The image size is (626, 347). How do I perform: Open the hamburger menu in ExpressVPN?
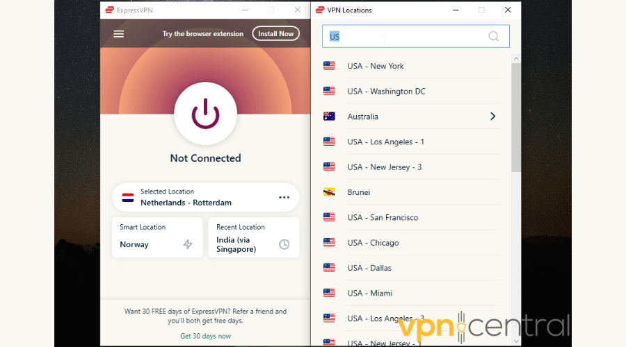(118, 34)
